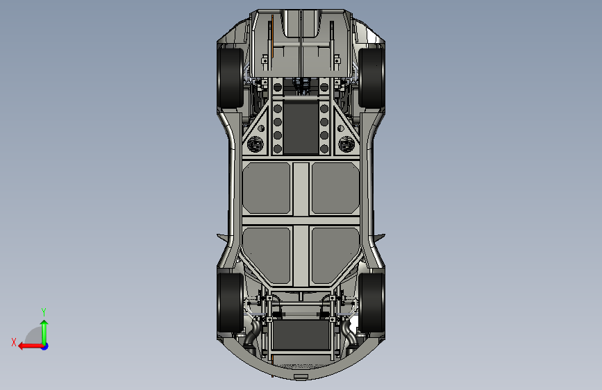The image size is (602, 390).
Task: Select the curved exhaust pipe on the left side
Action: point(253,333)
